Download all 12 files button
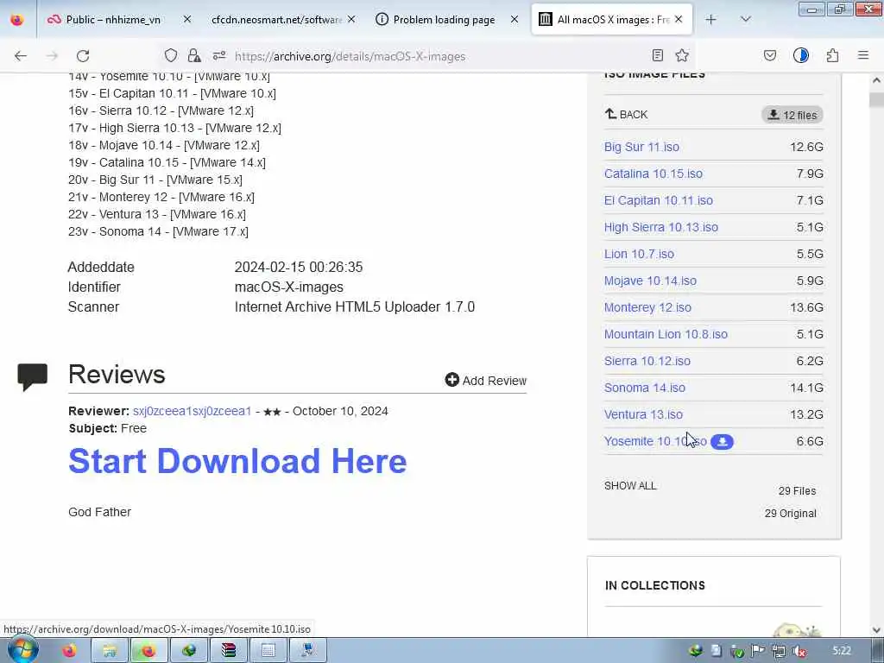This screenshot has width=884, height=663. pos(792,115)
